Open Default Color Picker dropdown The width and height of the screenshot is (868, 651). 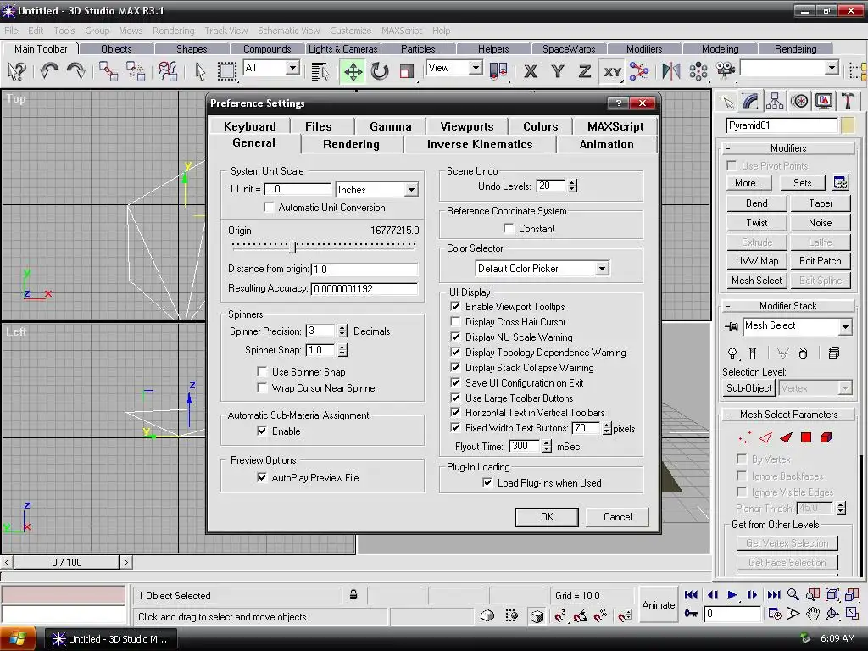click(x=602, y=269)
